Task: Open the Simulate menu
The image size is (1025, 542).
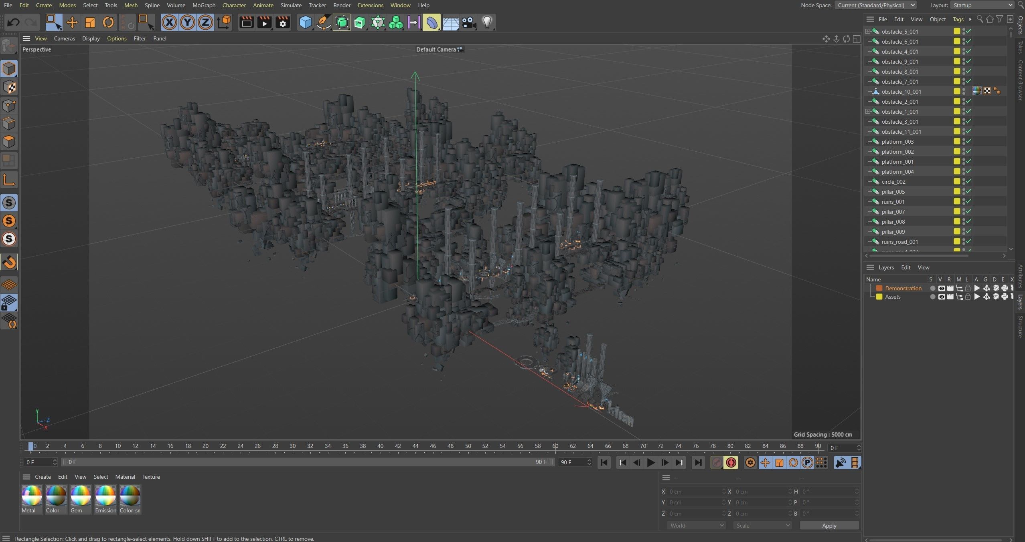Action: (291, 5)
